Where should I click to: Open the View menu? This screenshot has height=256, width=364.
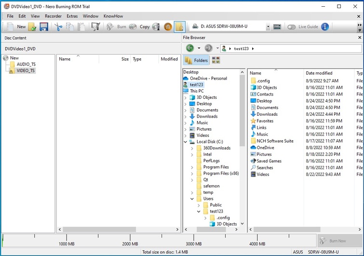[x=35, y=16]
